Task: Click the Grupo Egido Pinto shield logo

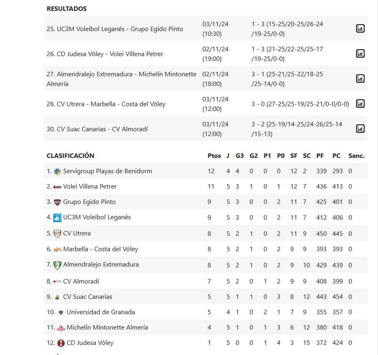Action: [57, 202]
